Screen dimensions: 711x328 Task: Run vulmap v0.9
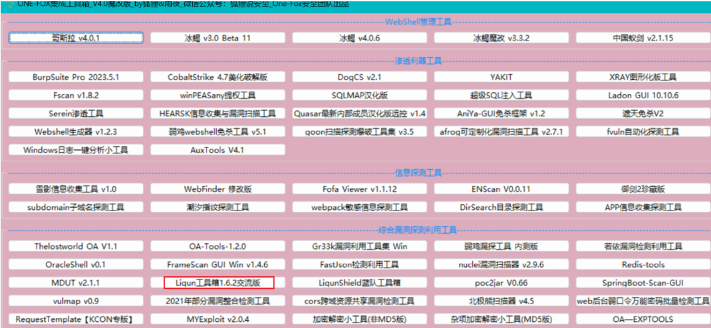[76, 300]
